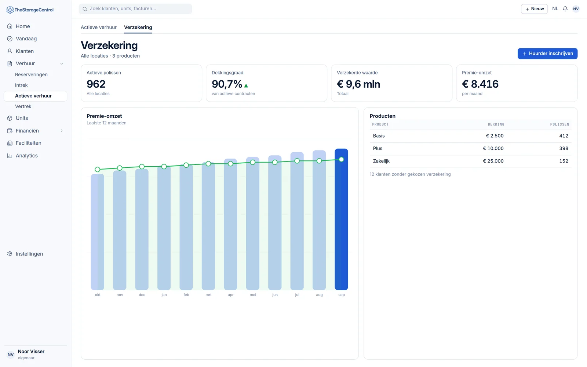Click the Premie-omzet € 8.416 card
The width and height of the screenshot is (587, 367).
pyautogui.click(x=517, y=83)
